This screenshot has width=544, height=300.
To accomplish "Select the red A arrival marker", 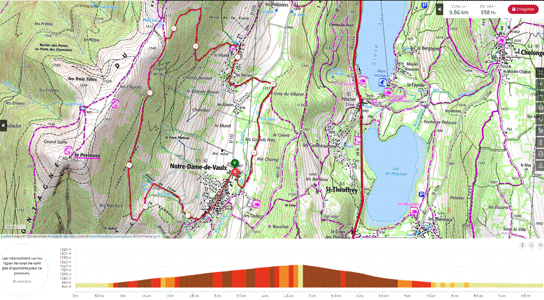I will [x=236, y=172].
